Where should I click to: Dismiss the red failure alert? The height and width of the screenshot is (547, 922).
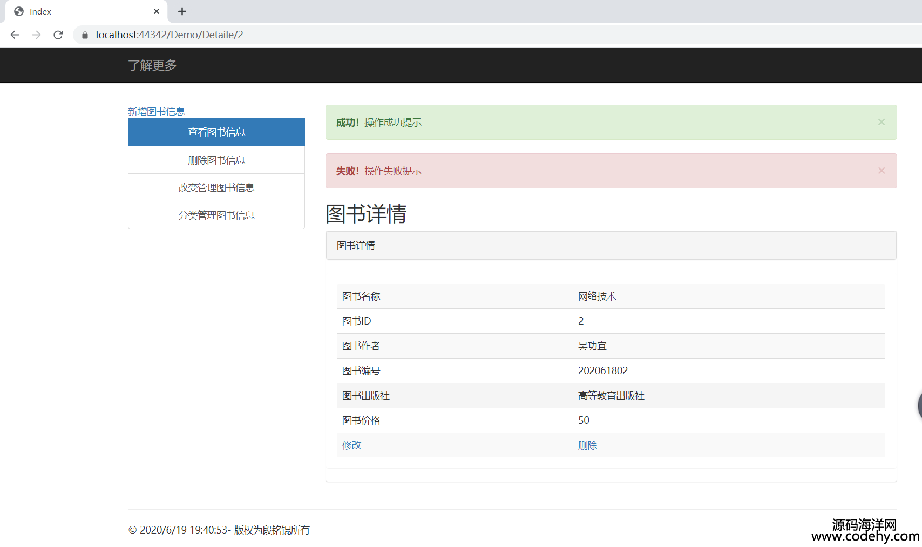tap(881, 171)
